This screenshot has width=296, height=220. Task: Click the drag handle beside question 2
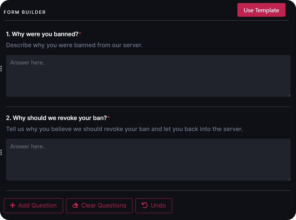click(1, 153)
